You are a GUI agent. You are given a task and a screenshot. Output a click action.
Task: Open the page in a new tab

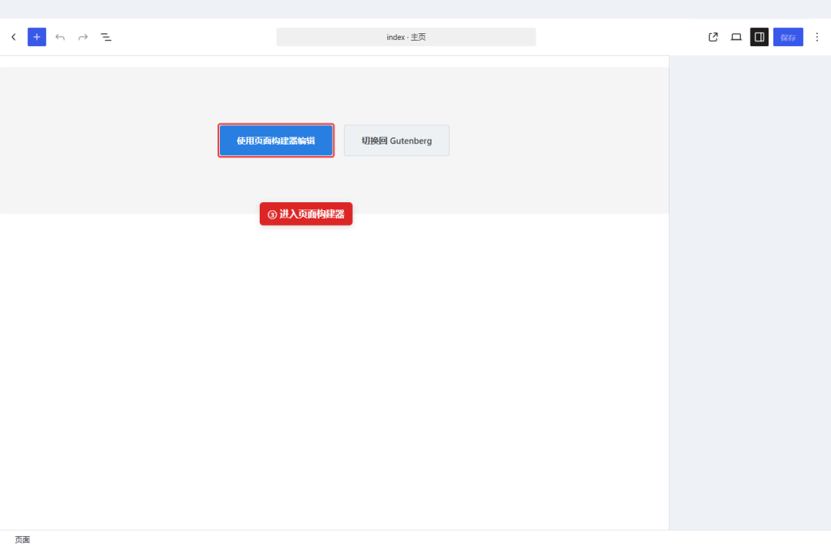tap(713, 37)
